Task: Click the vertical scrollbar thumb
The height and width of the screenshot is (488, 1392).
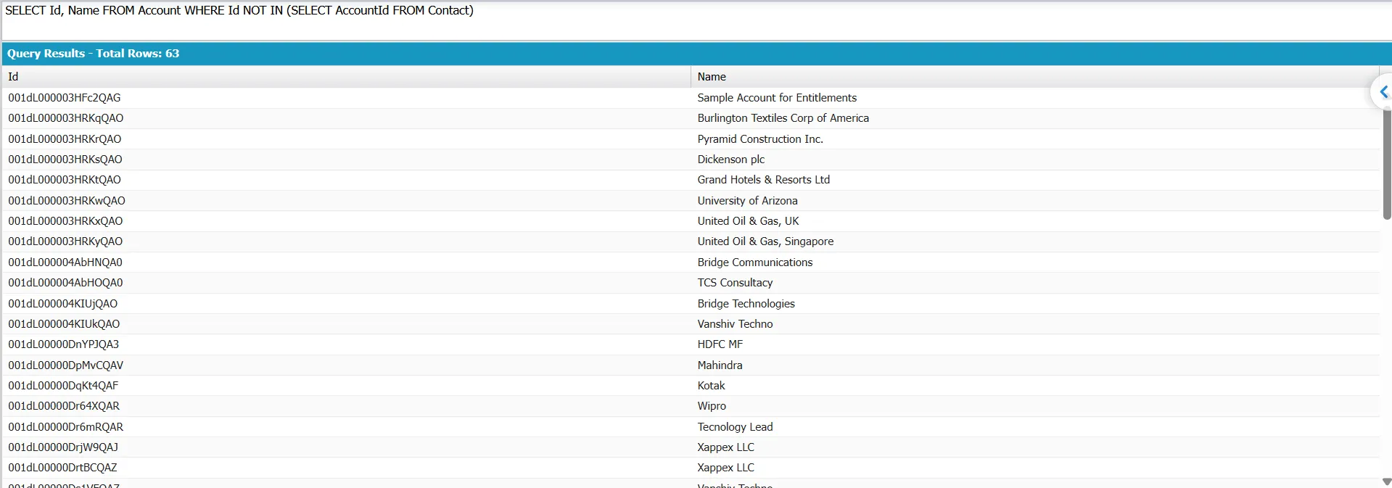Action: click(x=1387, y=164)
